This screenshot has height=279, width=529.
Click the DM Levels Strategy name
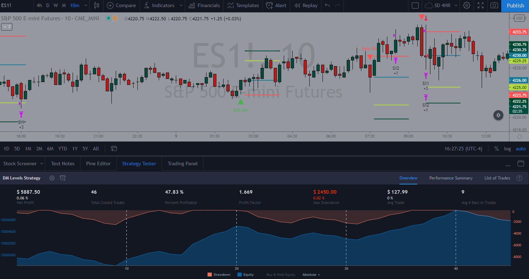pos(21,178)
